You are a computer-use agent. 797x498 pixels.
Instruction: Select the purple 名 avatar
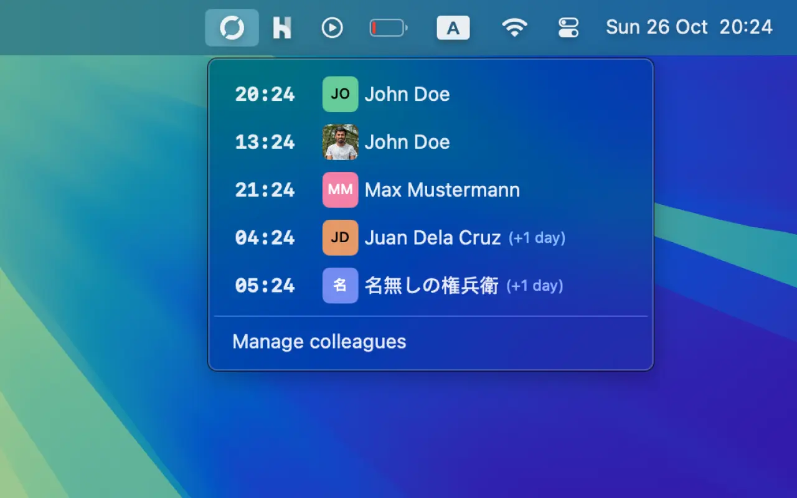tap(340, 286)
